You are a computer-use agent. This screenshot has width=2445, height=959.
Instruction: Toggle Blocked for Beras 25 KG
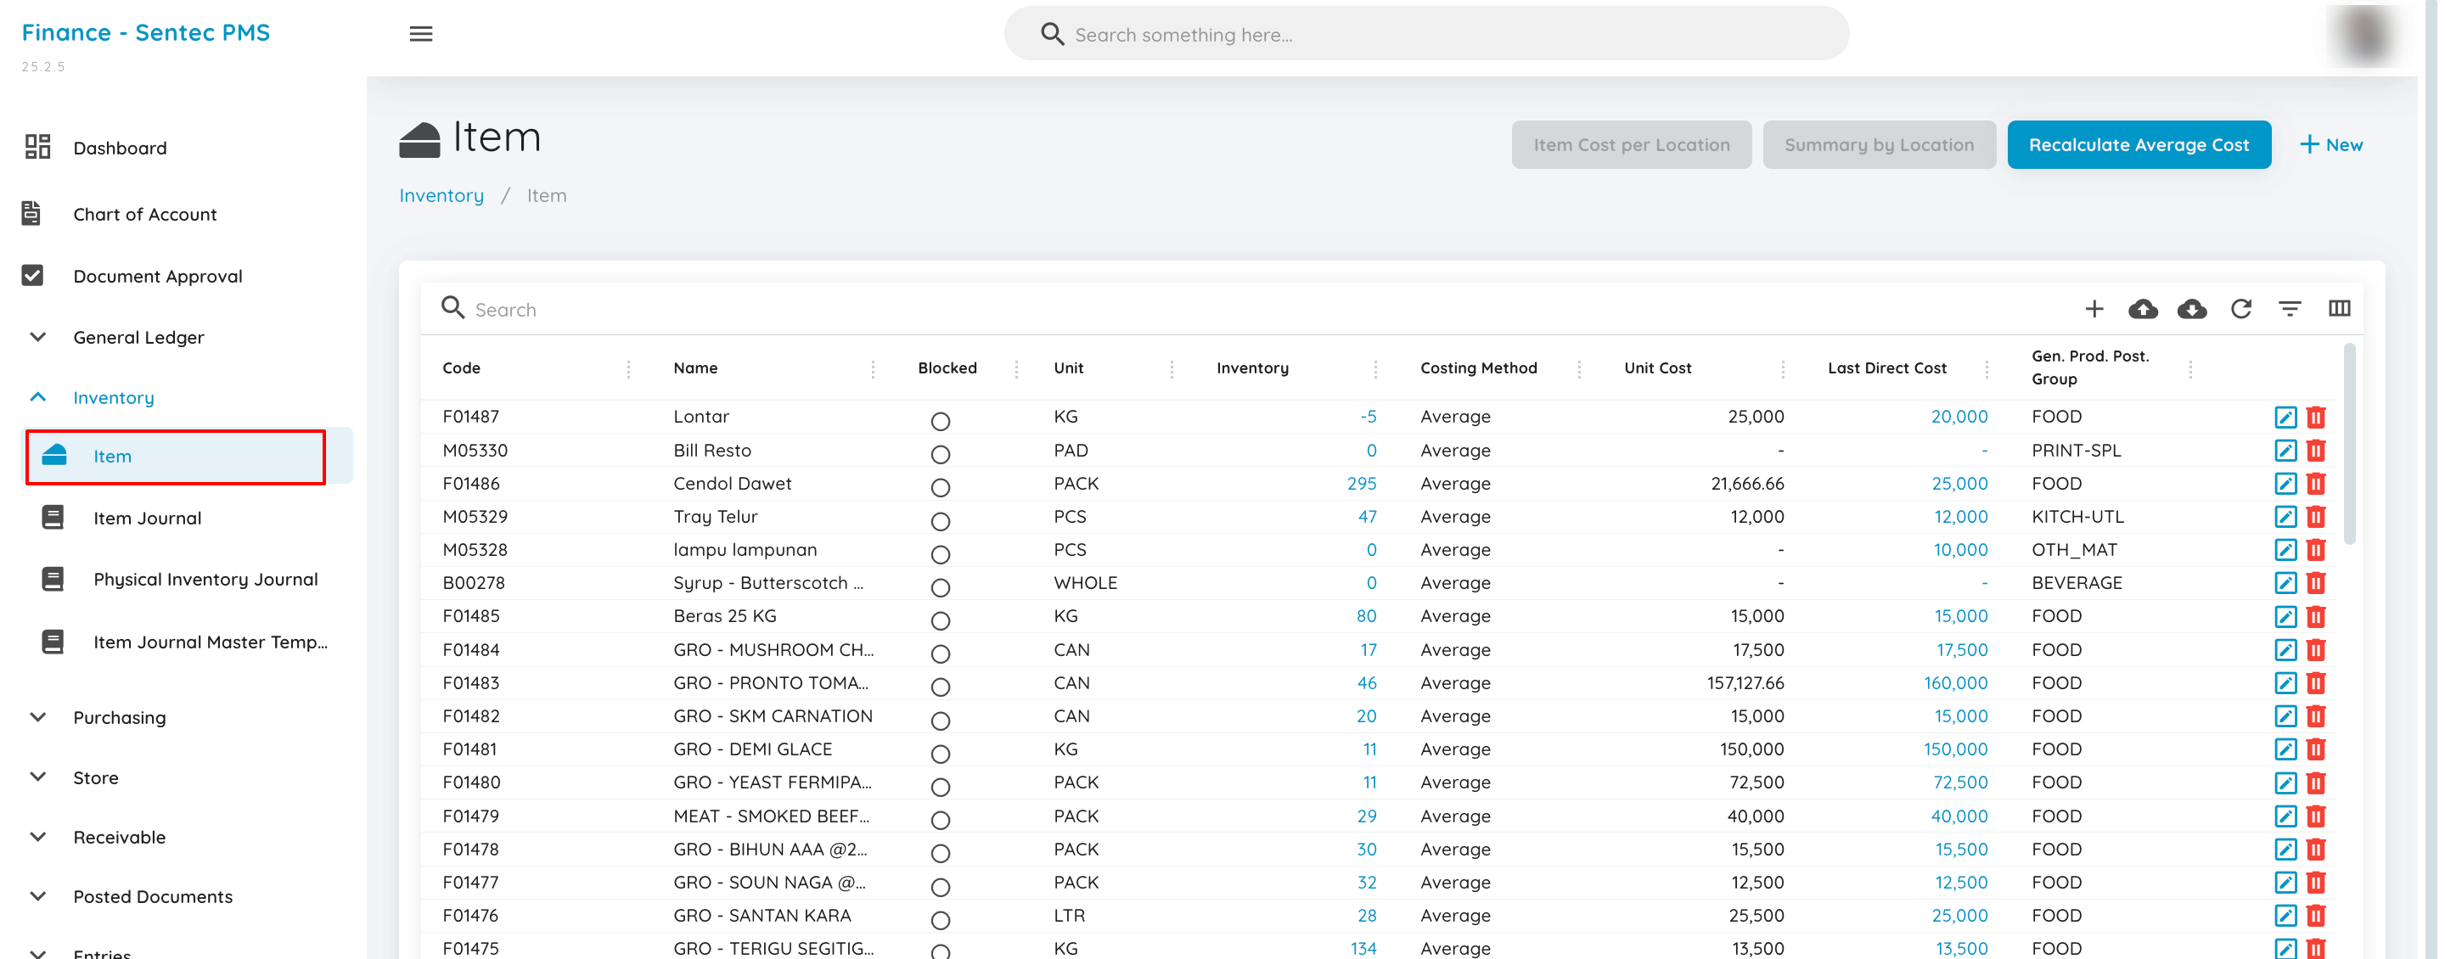(940, 621)
